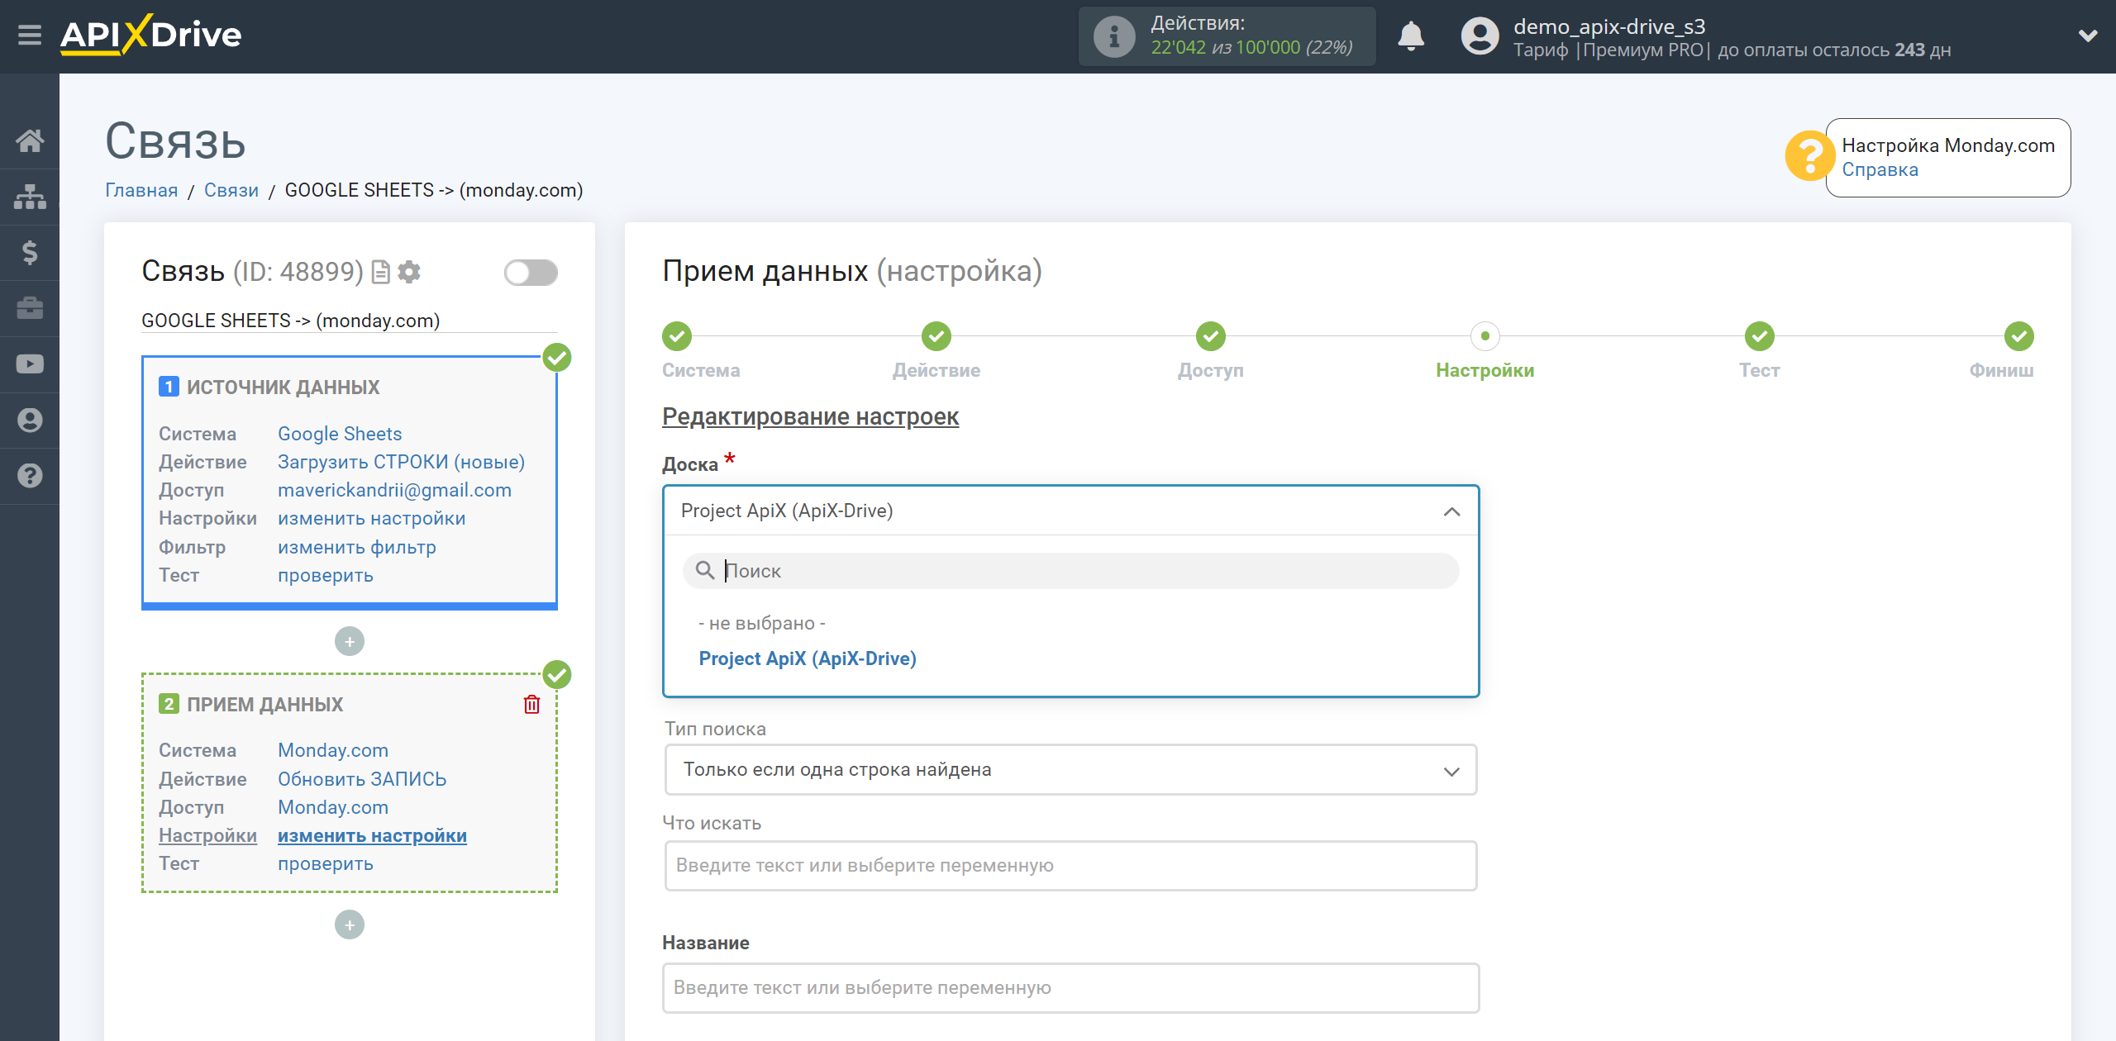Toggle the connection on/off switch
2116x1041 pixels.
(531, 273)
